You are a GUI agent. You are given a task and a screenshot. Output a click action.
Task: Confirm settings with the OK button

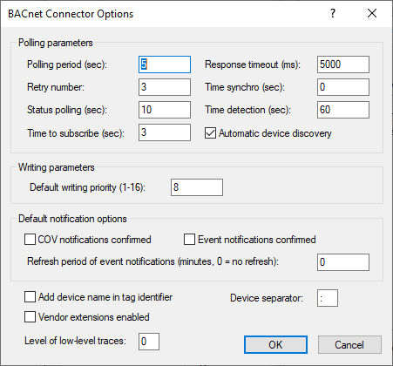pos(275,345)
